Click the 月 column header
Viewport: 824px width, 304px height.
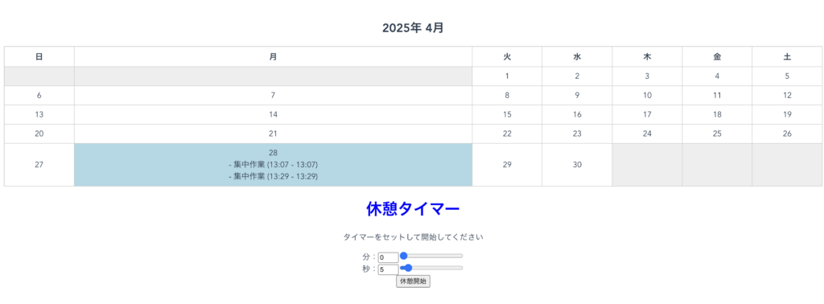(x=274, y=57)
